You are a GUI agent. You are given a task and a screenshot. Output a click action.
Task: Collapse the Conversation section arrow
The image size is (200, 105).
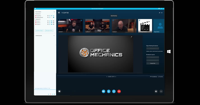click(54, 36)
